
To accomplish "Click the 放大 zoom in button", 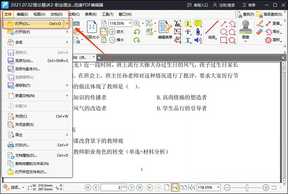I will (116, 32).
